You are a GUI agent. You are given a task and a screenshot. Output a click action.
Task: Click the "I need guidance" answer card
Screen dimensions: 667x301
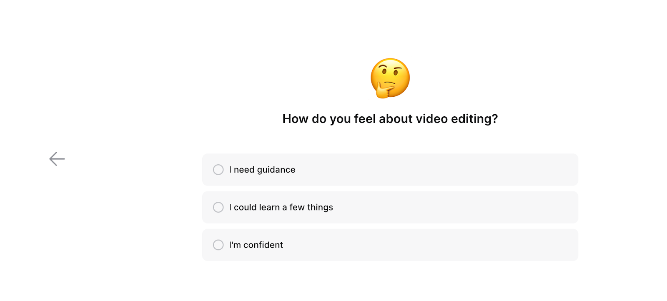390,170
